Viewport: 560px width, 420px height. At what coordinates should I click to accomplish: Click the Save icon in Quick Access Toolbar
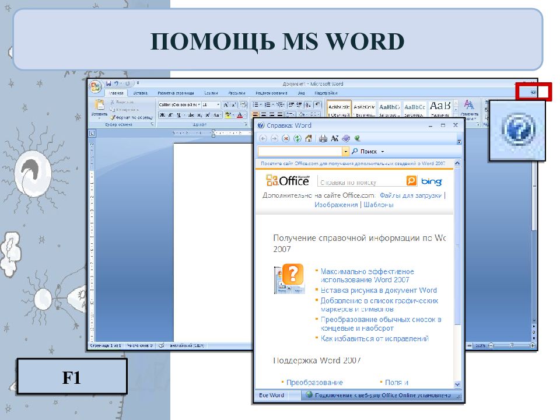click(x=108, y=83)
